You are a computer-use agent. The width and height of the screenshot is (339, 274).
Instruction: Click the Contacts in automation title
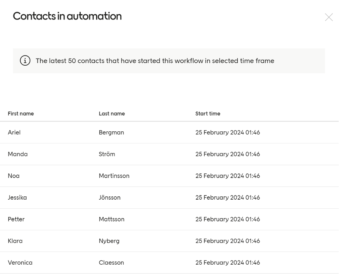(x=67, y=16)
